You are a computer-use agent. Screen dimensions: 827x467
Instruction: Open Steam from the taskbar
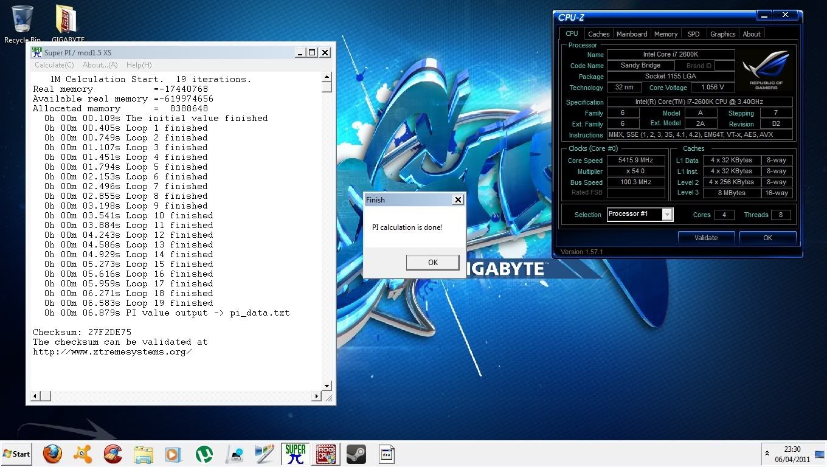point(356,454)
